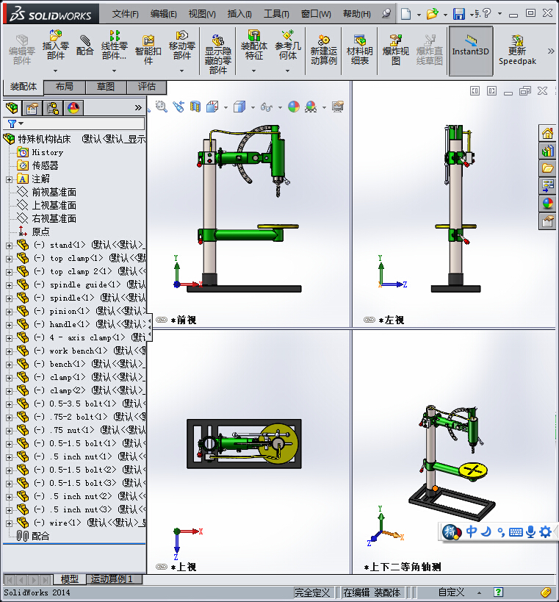
Task: Open Bill of Materials (材料明细表)
Action: pos(359,50)
